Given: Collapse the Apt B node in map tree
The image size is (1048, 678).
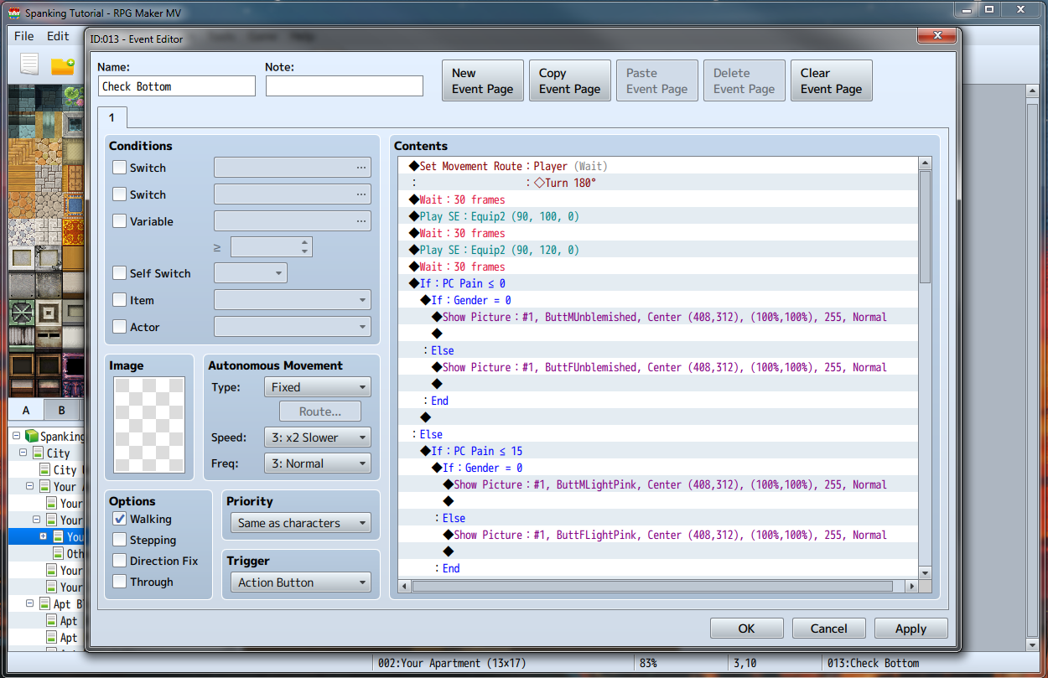Looking at the screenshot, I should tap(31, 604).
